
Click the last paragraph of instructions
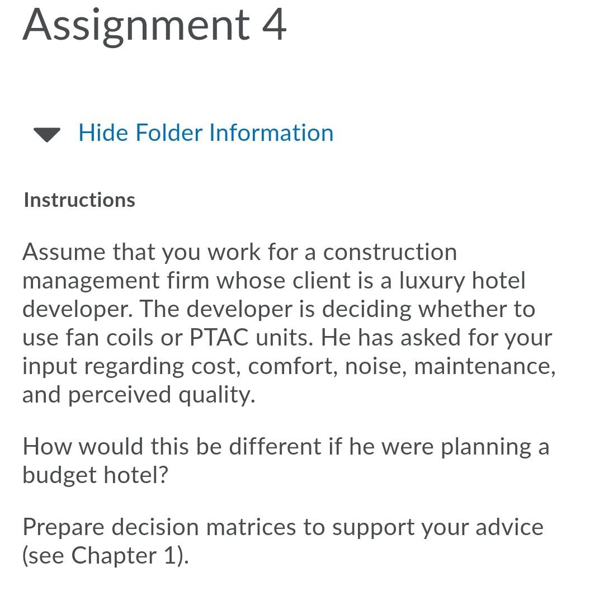point(280,540)
